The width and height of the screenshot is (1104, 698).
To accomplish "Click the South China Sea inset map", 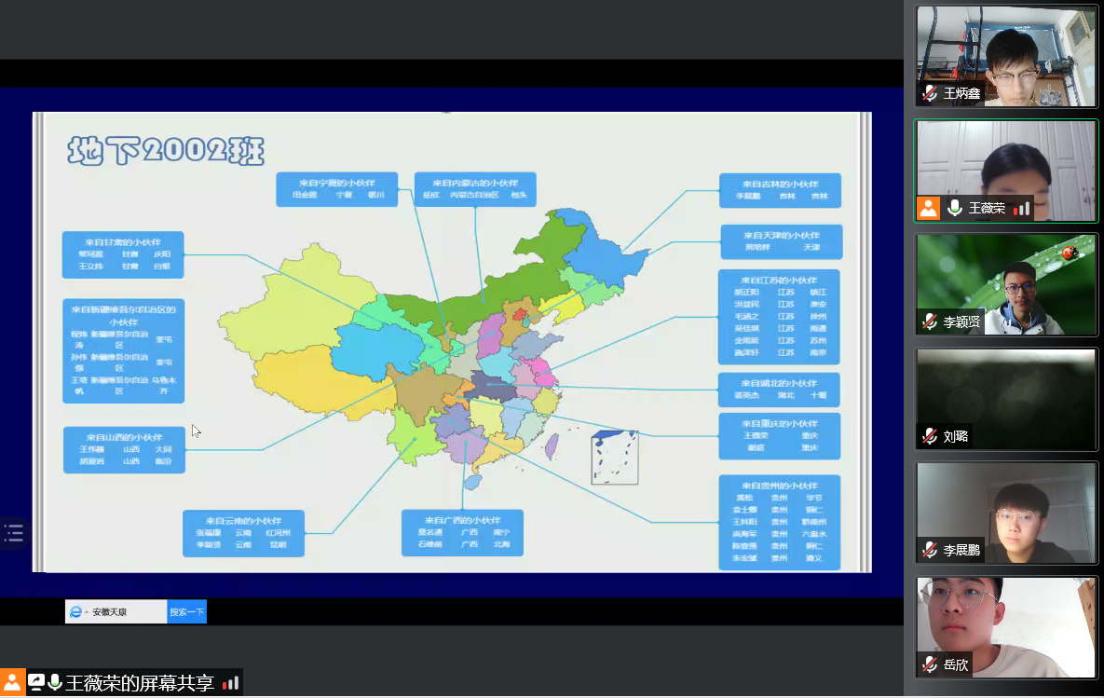I will coord(615,457).
